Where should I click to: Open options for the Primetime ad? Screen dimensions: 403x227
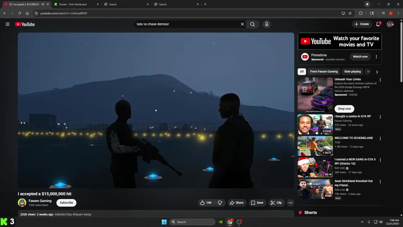coord(376,57)
